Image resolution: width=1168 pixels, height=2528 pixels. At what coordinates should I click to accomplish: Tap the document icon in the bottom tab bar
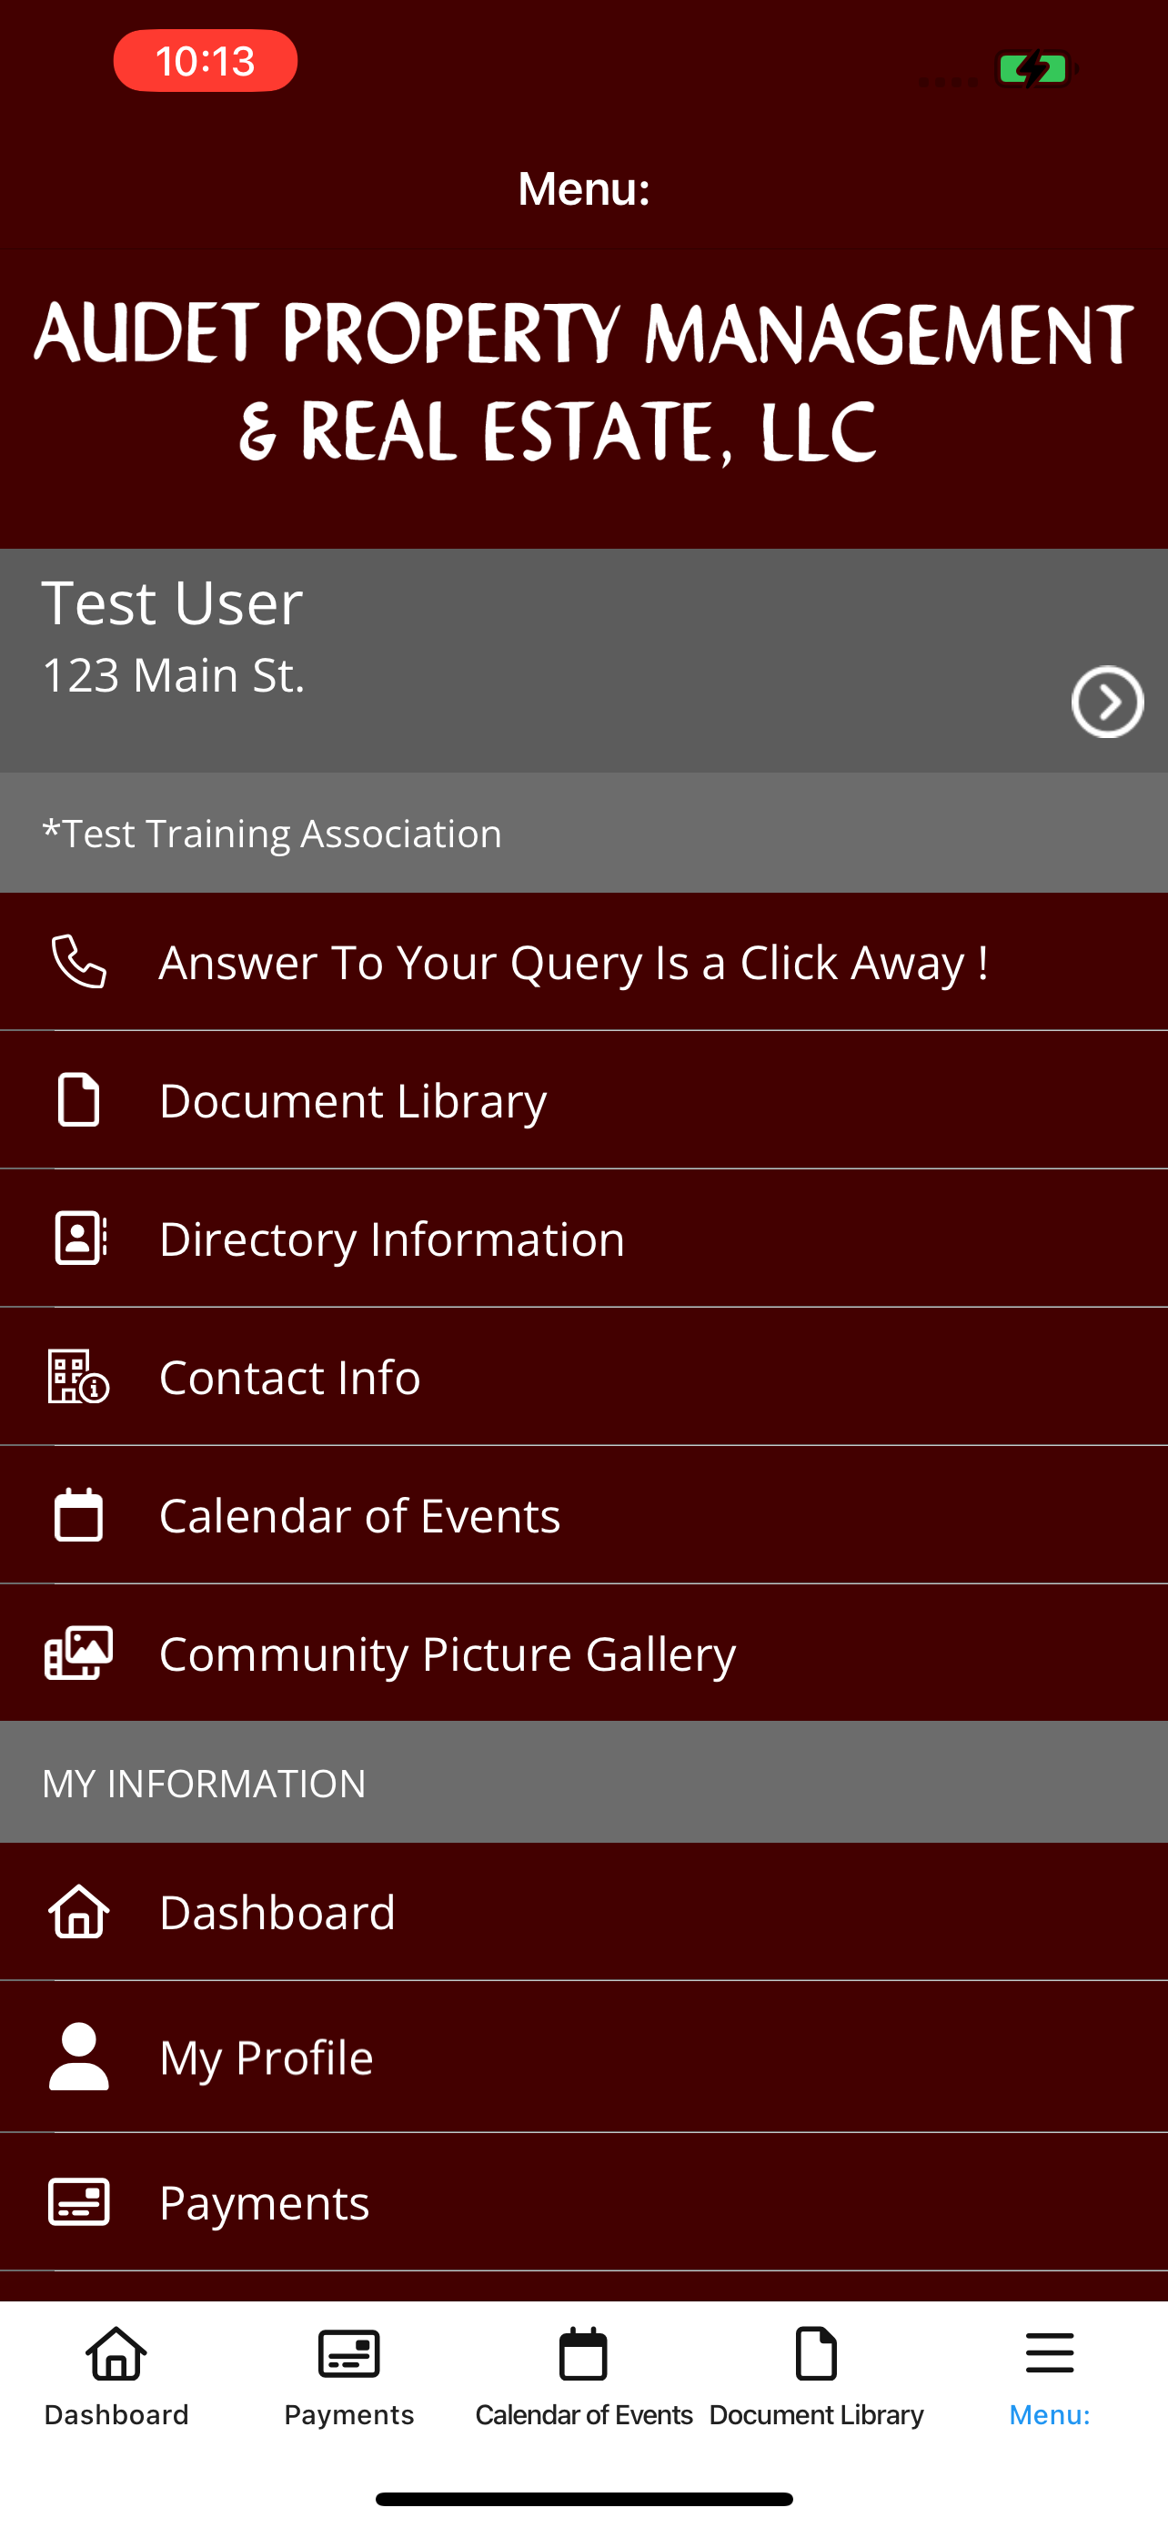coord(816,2353)
